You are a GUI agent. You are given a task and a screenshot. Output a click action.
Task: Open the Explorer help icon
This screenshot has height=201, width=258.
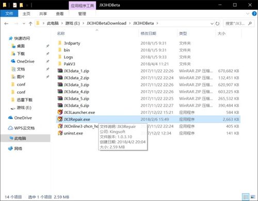pyautogui.click(x=254, y=14)
